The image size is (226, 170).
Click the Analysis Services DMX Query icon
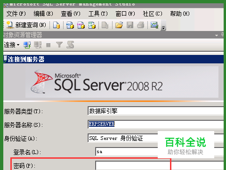click(81, 25)
